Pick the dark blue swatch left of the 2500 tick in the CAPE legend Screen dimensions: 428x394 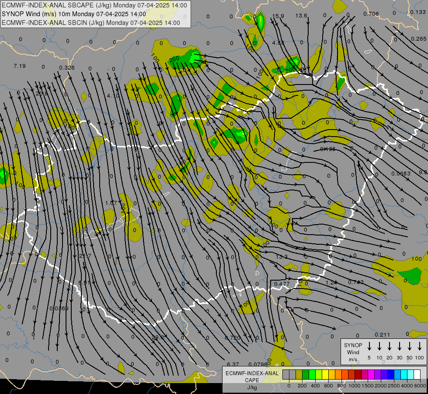pos(390,375)
